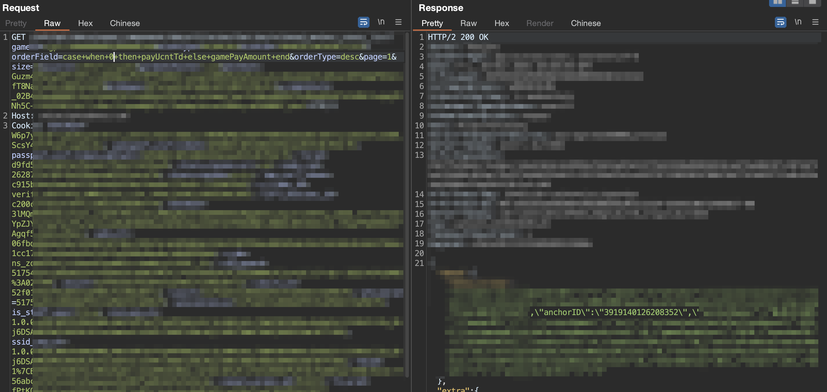Screen dimensions: 827x392
Task: Click the 'Host:' header line
Action: (x=22, y=116)
